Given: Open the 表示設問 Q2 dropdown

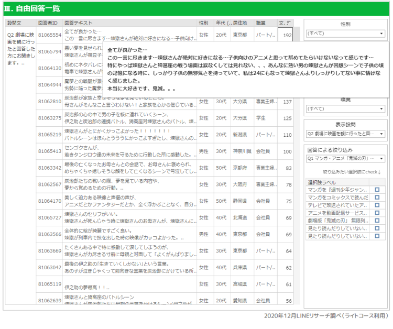Looking at the screenshot, I should [345, 134].
